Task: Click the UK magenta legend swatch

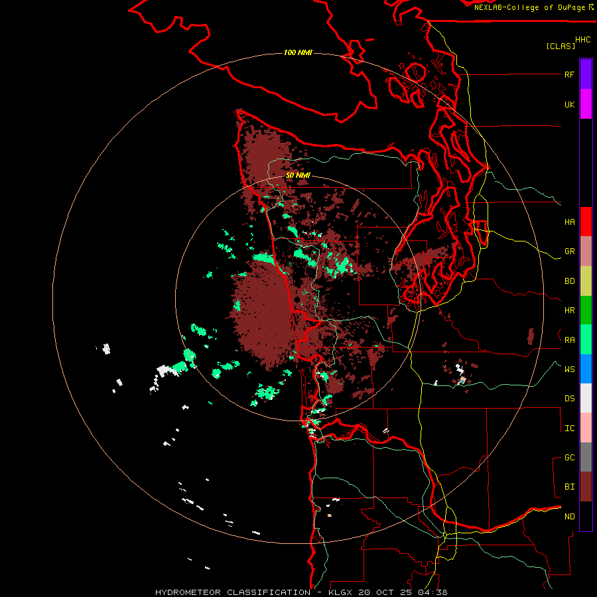Action: (x=586, y=104)
